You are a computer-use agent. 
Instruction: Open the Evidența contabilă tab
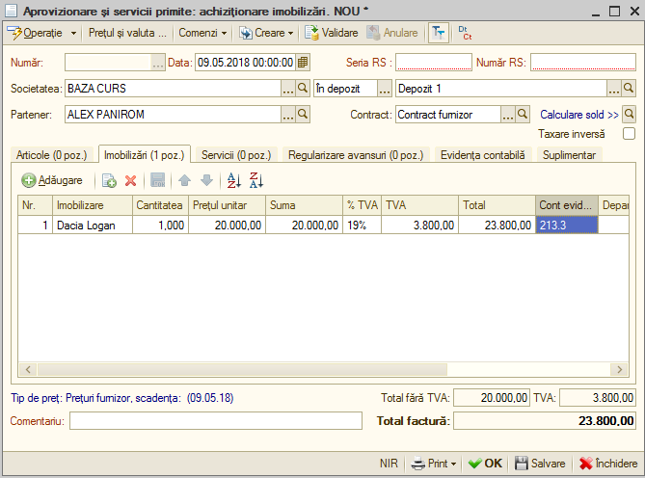(482, 155)
